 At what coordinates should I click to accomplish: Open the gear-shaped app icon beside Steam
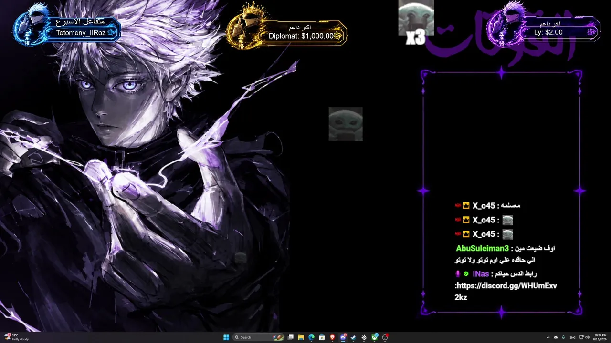coord(364,337)
